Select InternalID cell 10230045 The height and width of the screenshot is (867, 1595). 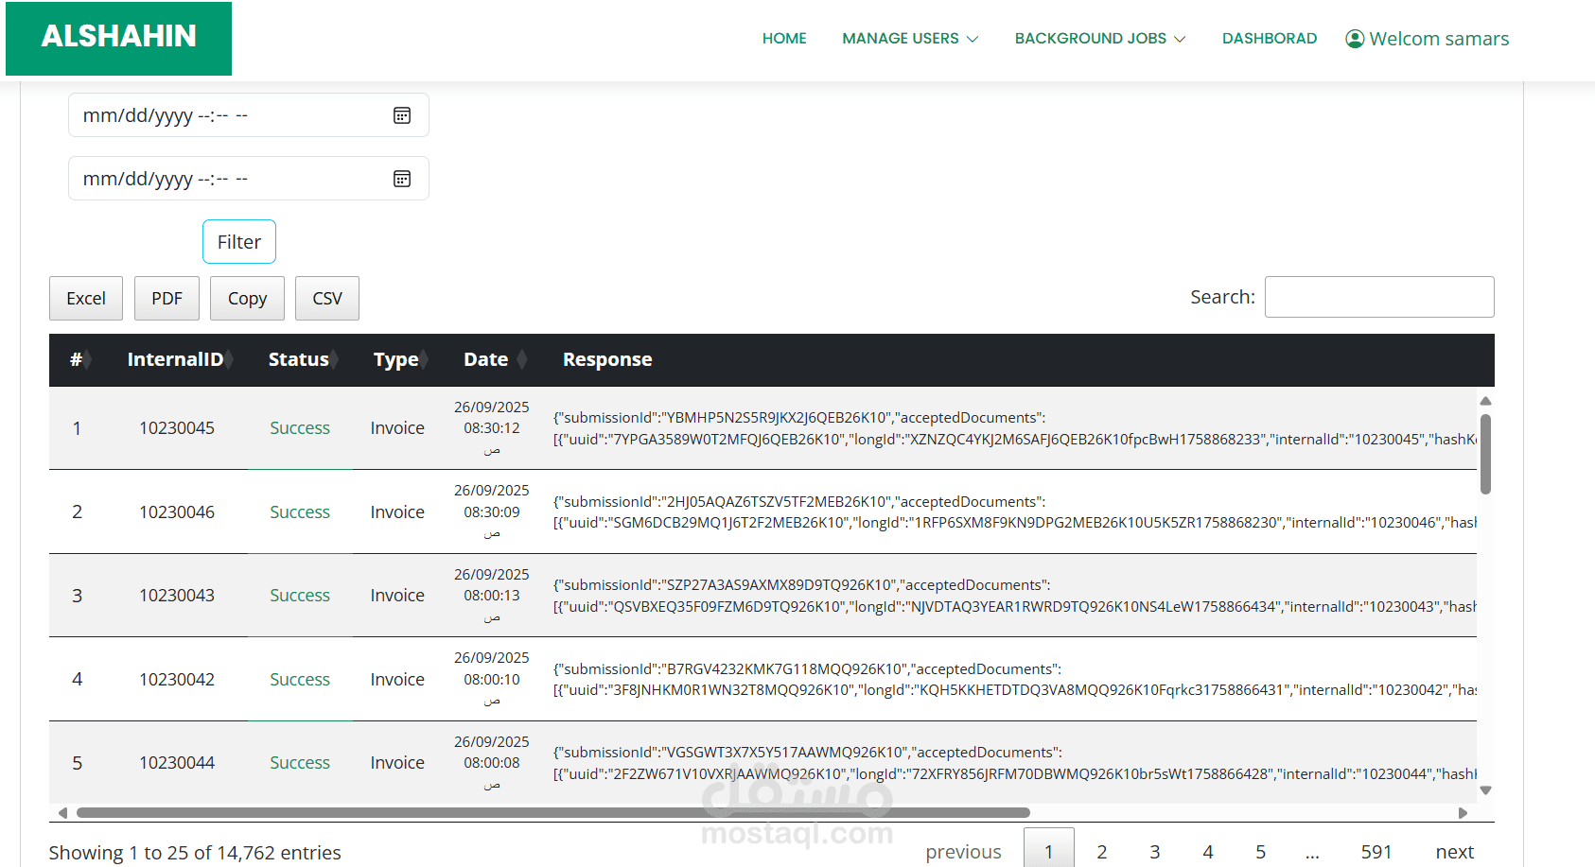[177, 428]
